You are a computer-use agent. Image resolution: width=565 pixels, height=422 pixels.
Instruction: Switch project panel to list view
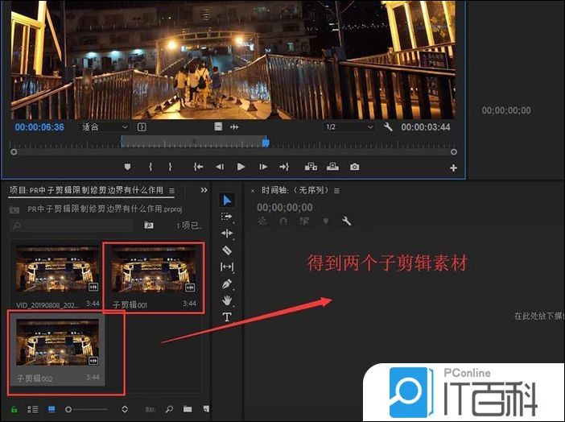tap(33, 409)
